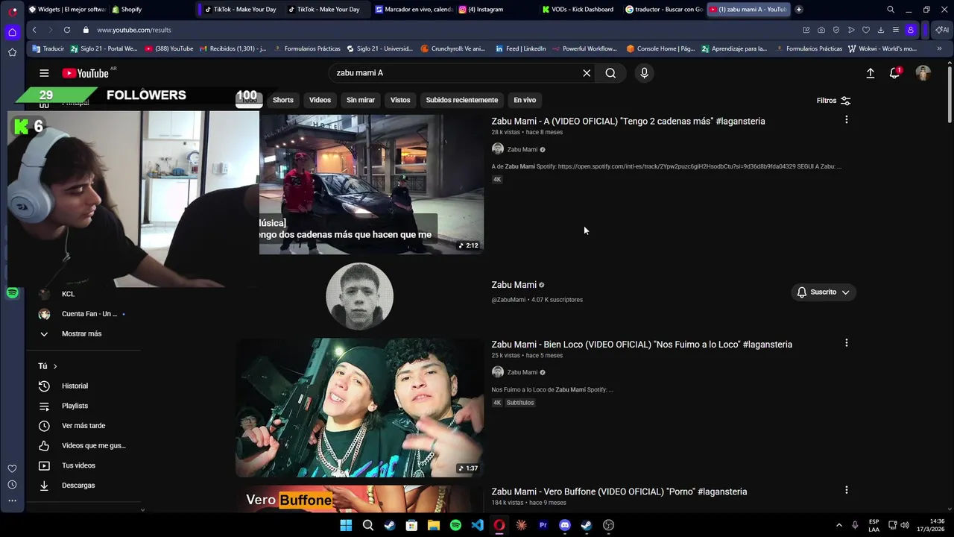Switch to 'VODs - Kick Dashboard' tab
Image resolution: width=954 pixels, height=537 pixels.
click(578, 10)
